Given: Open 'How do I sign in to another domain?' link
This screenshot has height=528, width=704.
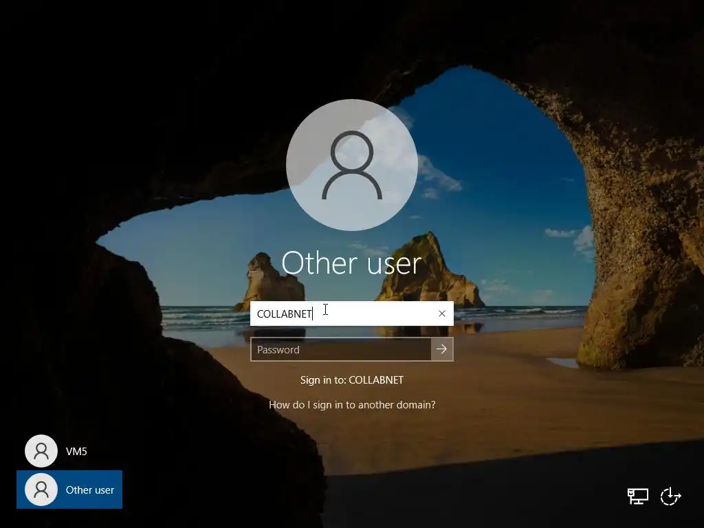Looking at the screenshot, I should tap(352, 404).
